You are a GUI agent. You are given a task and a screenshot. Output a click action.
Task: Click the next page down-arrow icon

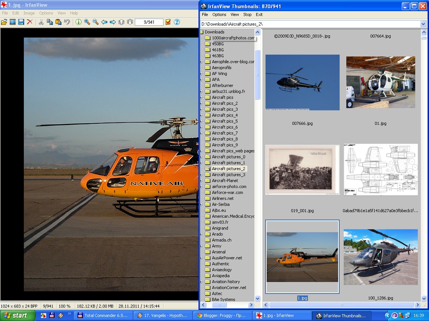(x=130, y=22)
